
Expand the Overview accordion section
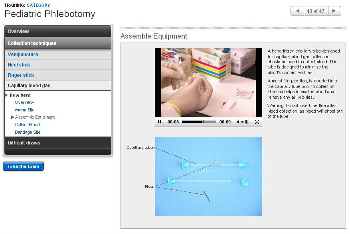[x=58, y=31]
